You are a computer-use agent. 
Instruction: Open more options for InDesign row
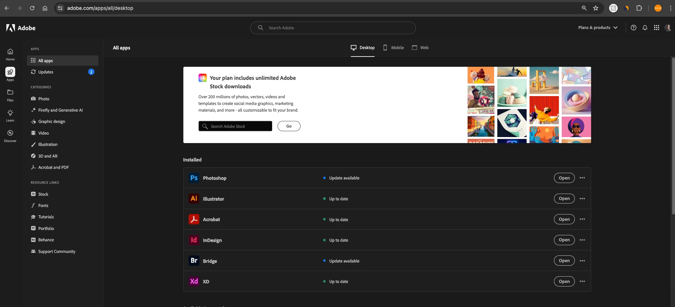click(x=582, y=240)
